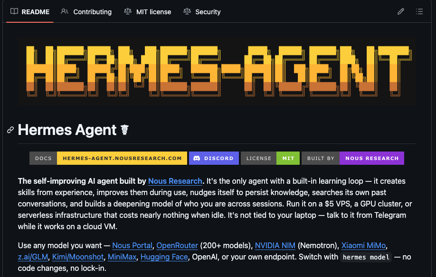
Task: Click the scale icon beside Security
Action: (187, 11)
